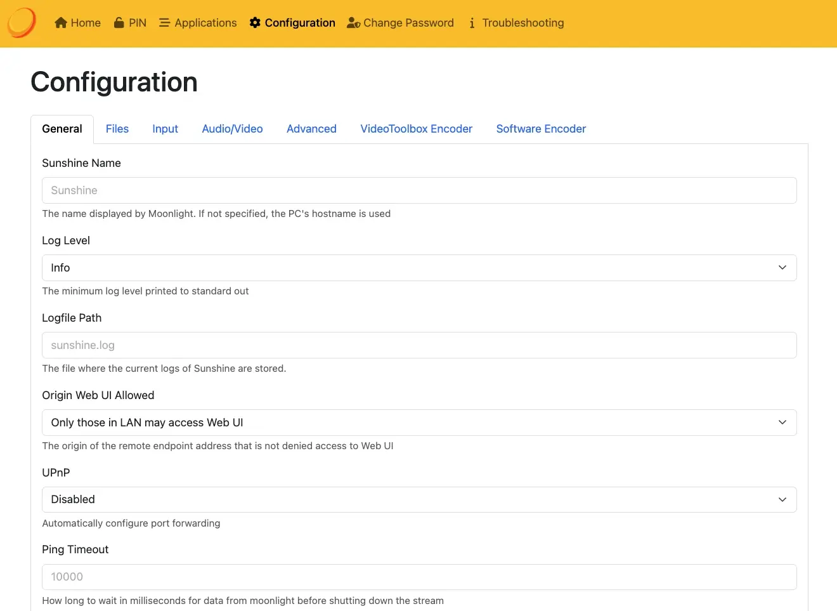Open the Log Level dropdown
This screenshot has height=611, width=837.
coord(418,268)
